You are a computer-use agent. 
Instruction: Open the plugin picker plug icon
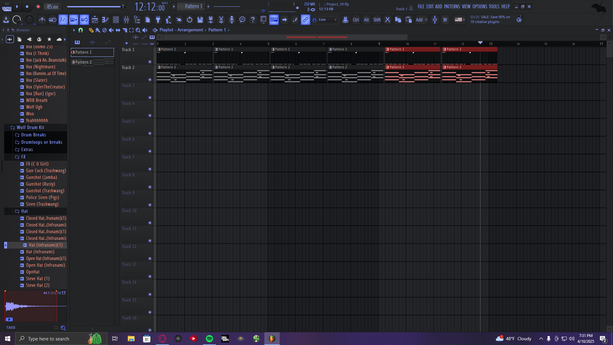[158, 20]
